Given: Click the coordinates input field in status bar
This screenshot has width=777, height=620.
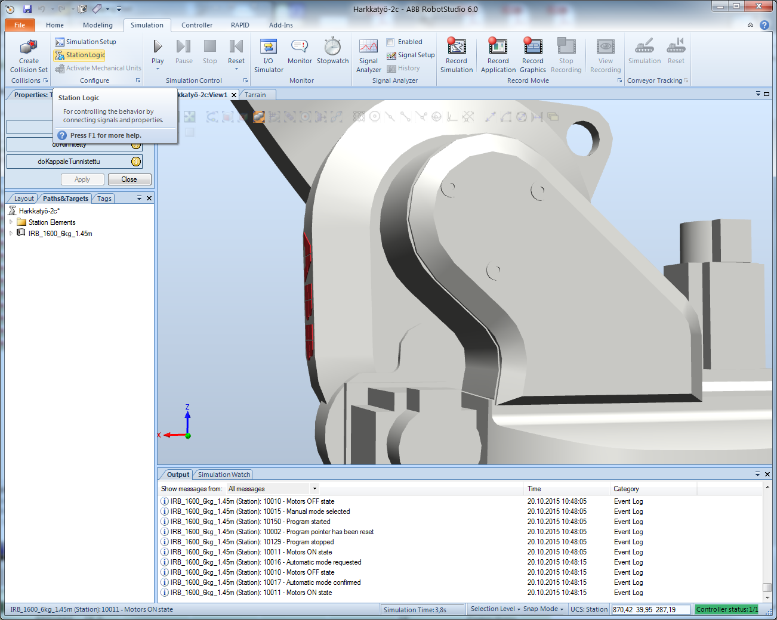Looking at the screenshot, I should (x=651, y=609).
